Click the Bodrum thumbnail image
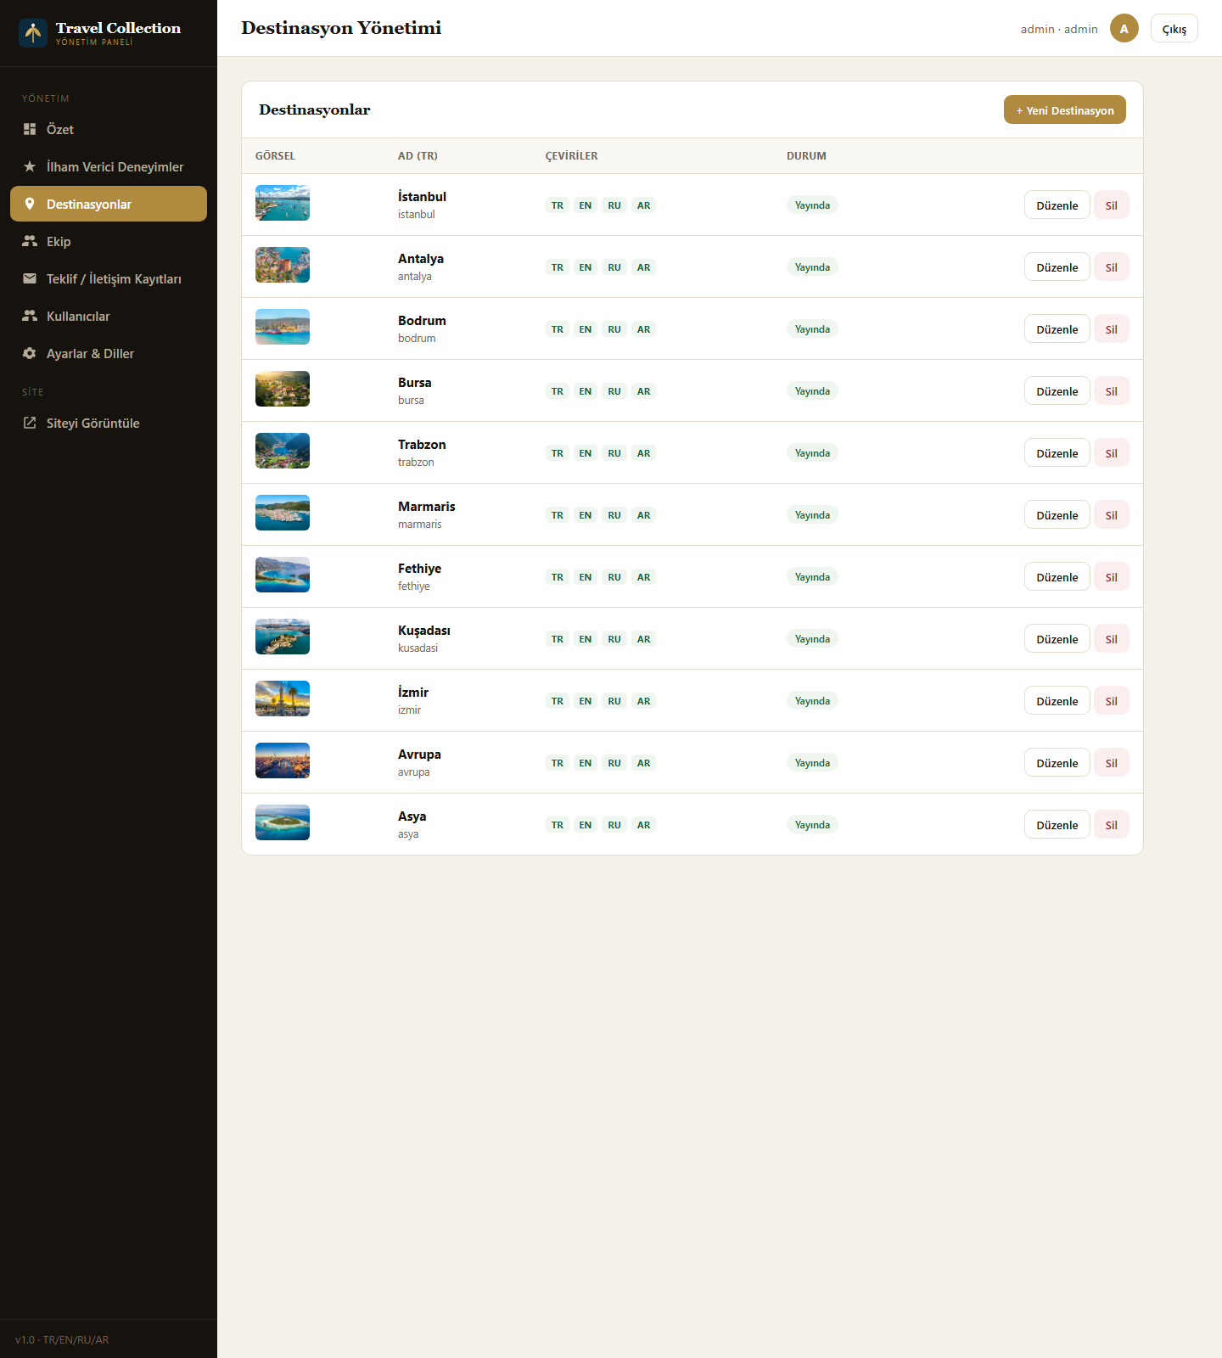Screen dimensions: 1222x1358 pos(283,327)
